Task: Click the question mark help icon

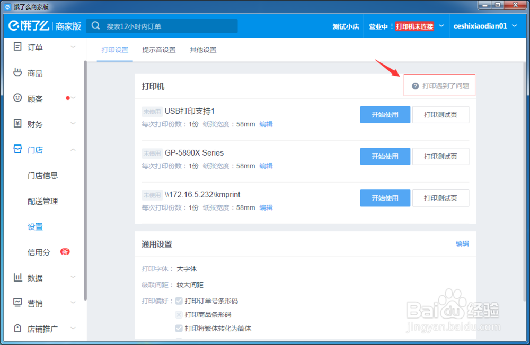Action: 415,86
